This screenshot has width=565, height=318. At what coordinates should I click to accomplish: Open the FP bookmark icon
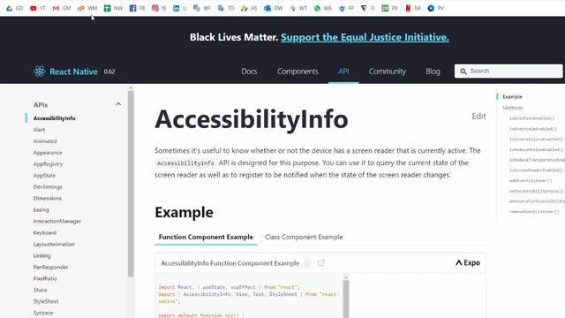click(342, 8)
